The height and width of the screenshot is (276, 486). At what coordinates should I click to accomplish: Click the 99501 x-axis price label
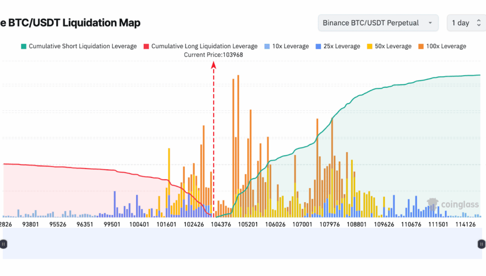point(112,224)
